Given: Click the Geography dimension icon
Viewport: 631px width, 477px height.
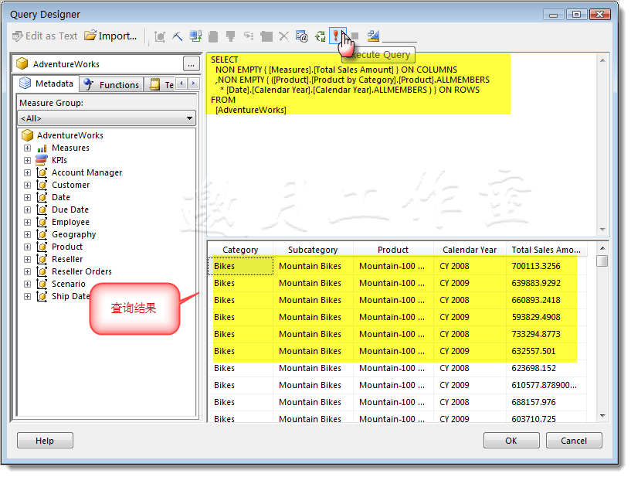Looking at the screenshot, I should click(42, 234).
